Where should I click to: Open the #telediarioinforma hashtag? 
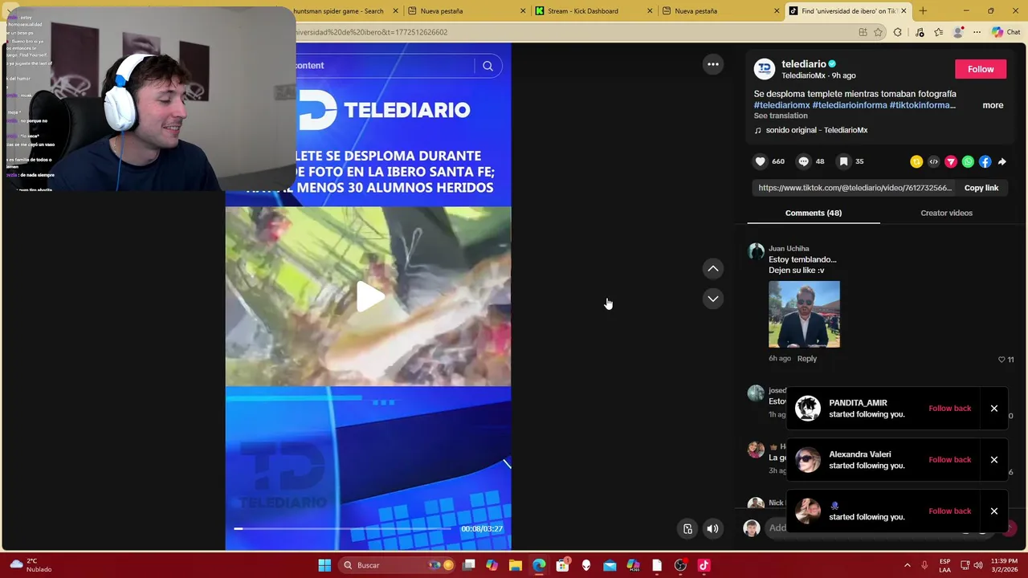pyautogui.click(x=850, y=105)
